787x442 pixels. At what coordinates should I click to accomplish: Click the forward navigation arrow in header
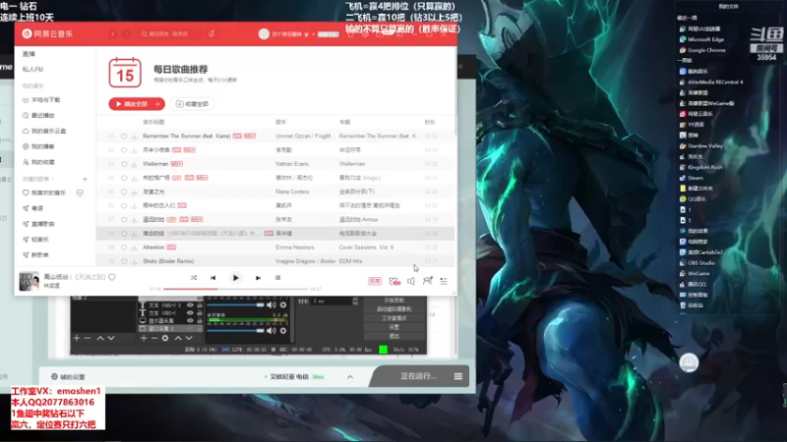pyautogui.click(x=126, y=34)
